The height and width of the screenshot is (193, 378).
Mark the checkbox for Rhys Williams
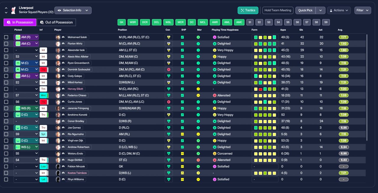pyautogui.click(x=6, y=179)
